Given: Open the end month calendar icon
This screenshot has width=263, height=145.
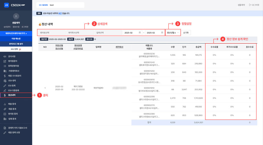Looking at the screenshot, I should (162, 33).
